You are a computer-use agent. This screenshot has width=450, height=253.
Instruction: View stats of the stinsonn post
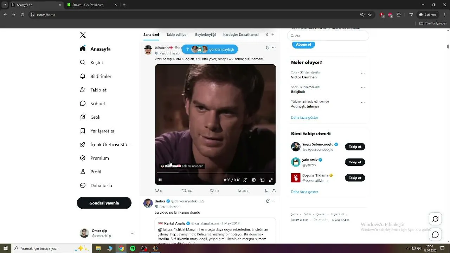pyautogui.click(x=243, y=190)
